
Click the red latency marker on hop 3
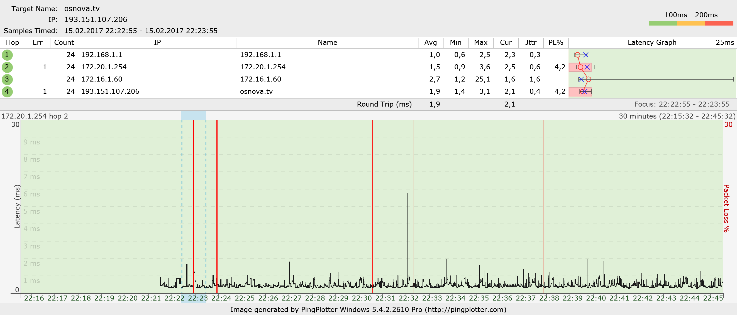pos(588,80)
